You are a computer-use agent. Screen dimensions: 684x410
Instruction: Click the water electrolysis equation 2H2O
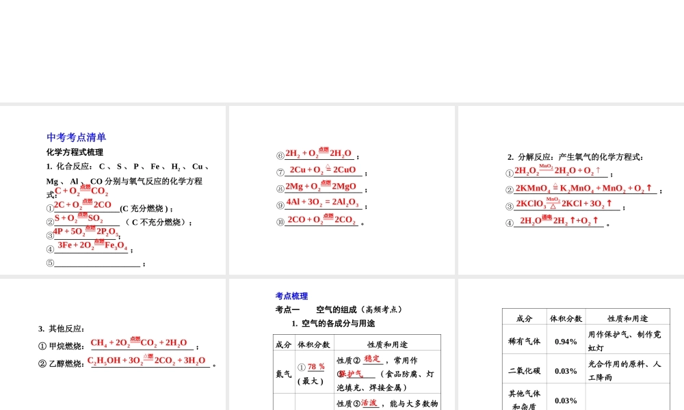point(560,221)
